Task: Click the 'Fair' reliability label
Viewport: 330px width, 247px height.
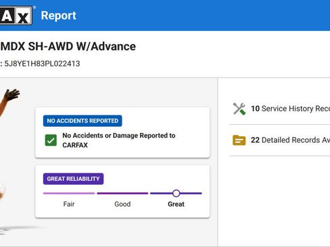Action: [69, 204]
